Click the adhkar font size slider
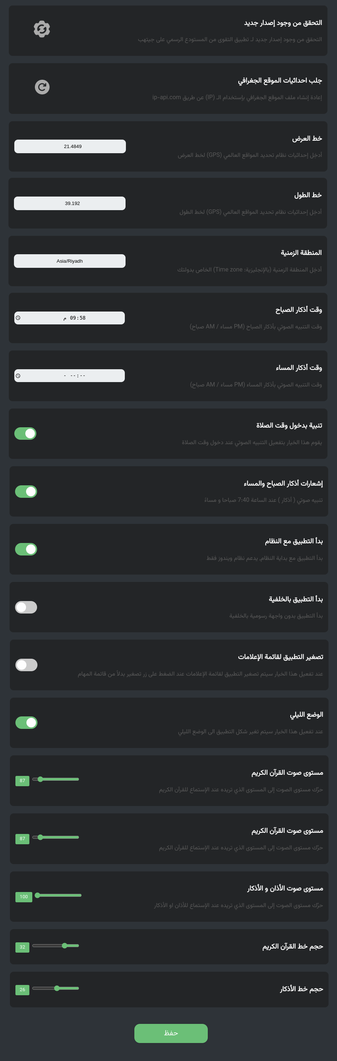 pyautogui.click(x=55, y=988)
